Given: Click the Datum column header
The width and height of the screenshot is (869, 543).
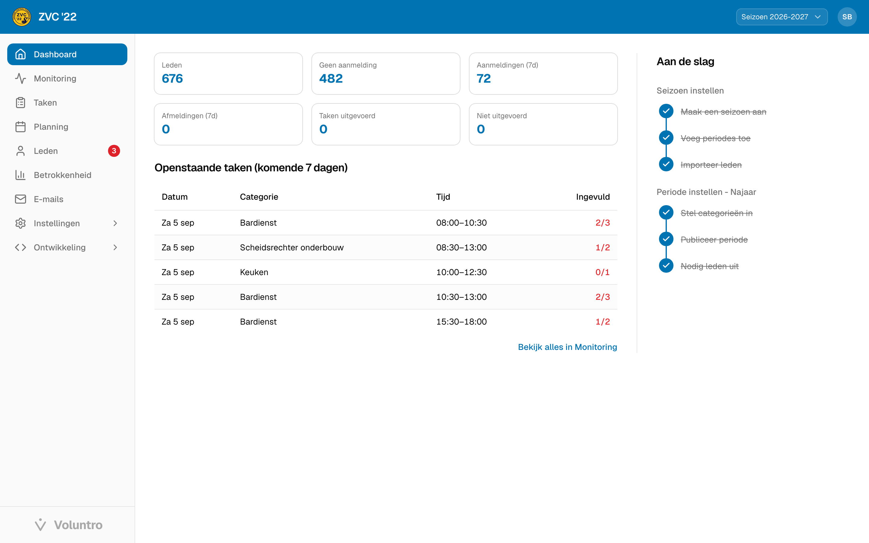Looking at the screenshot, I should pos(174,197).
